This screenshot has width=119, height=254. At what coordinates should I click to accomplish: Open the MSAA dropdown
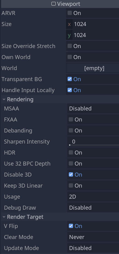93,109
